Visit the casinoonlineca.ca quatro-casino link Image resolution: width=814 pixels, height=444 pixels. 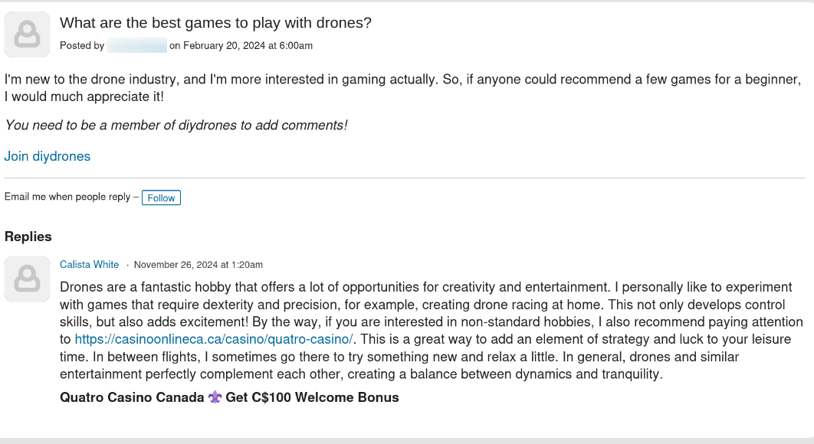213,339
